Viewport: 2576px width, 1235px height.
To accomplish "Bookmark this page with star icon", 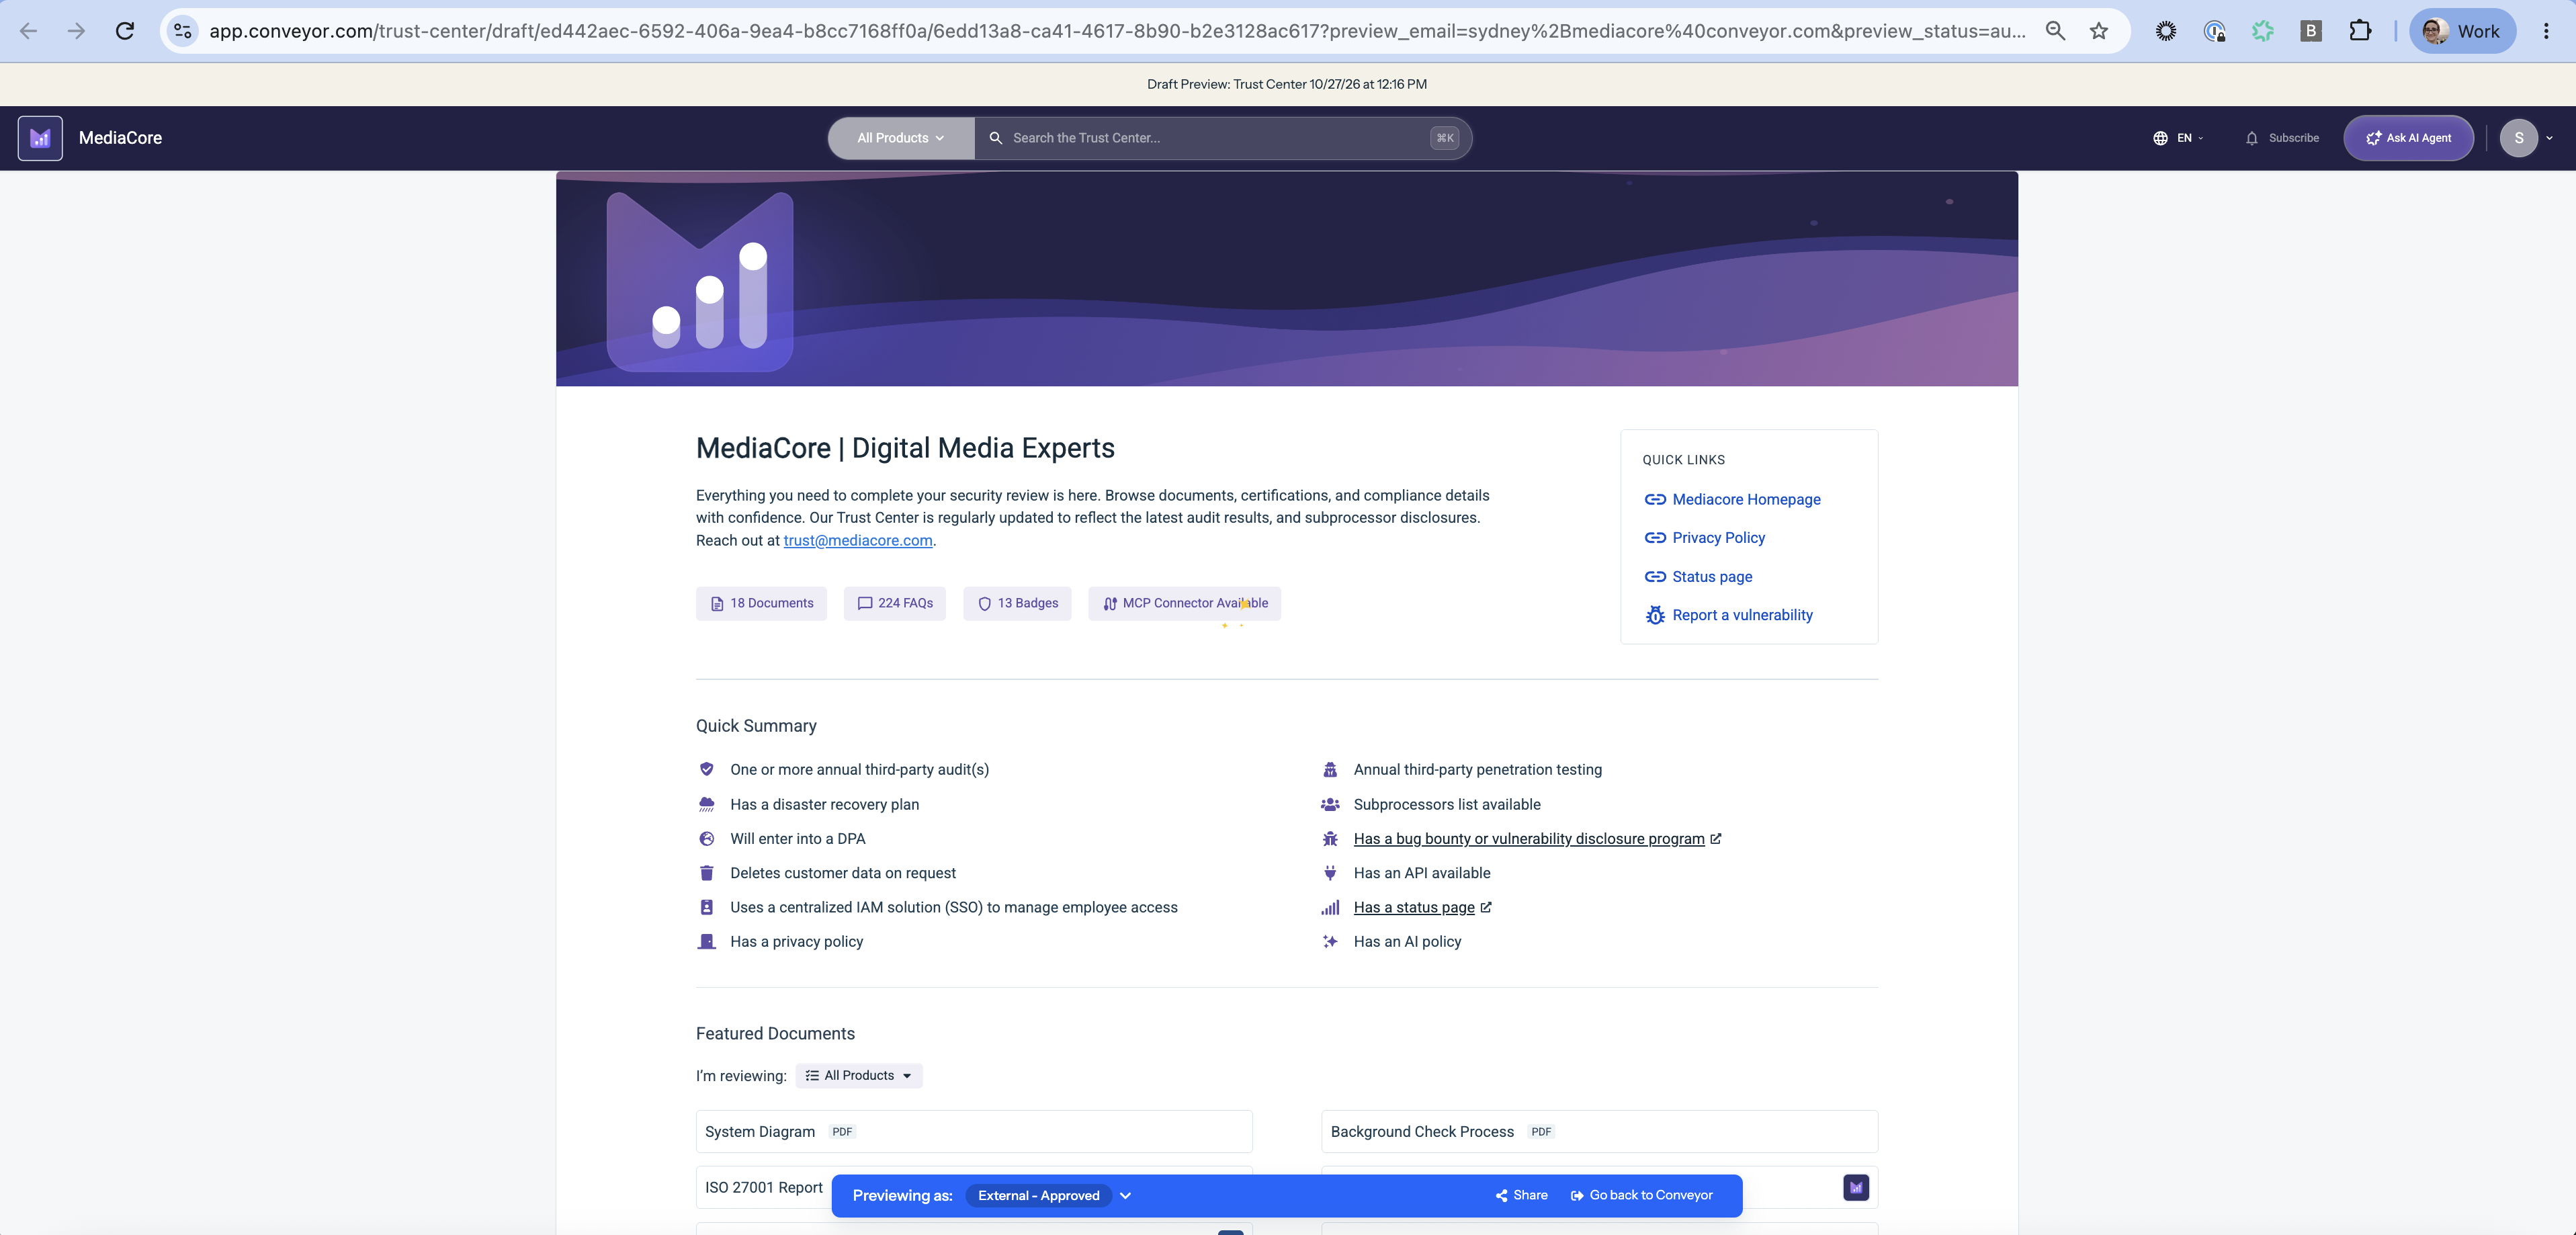I will click(2099, 31).
